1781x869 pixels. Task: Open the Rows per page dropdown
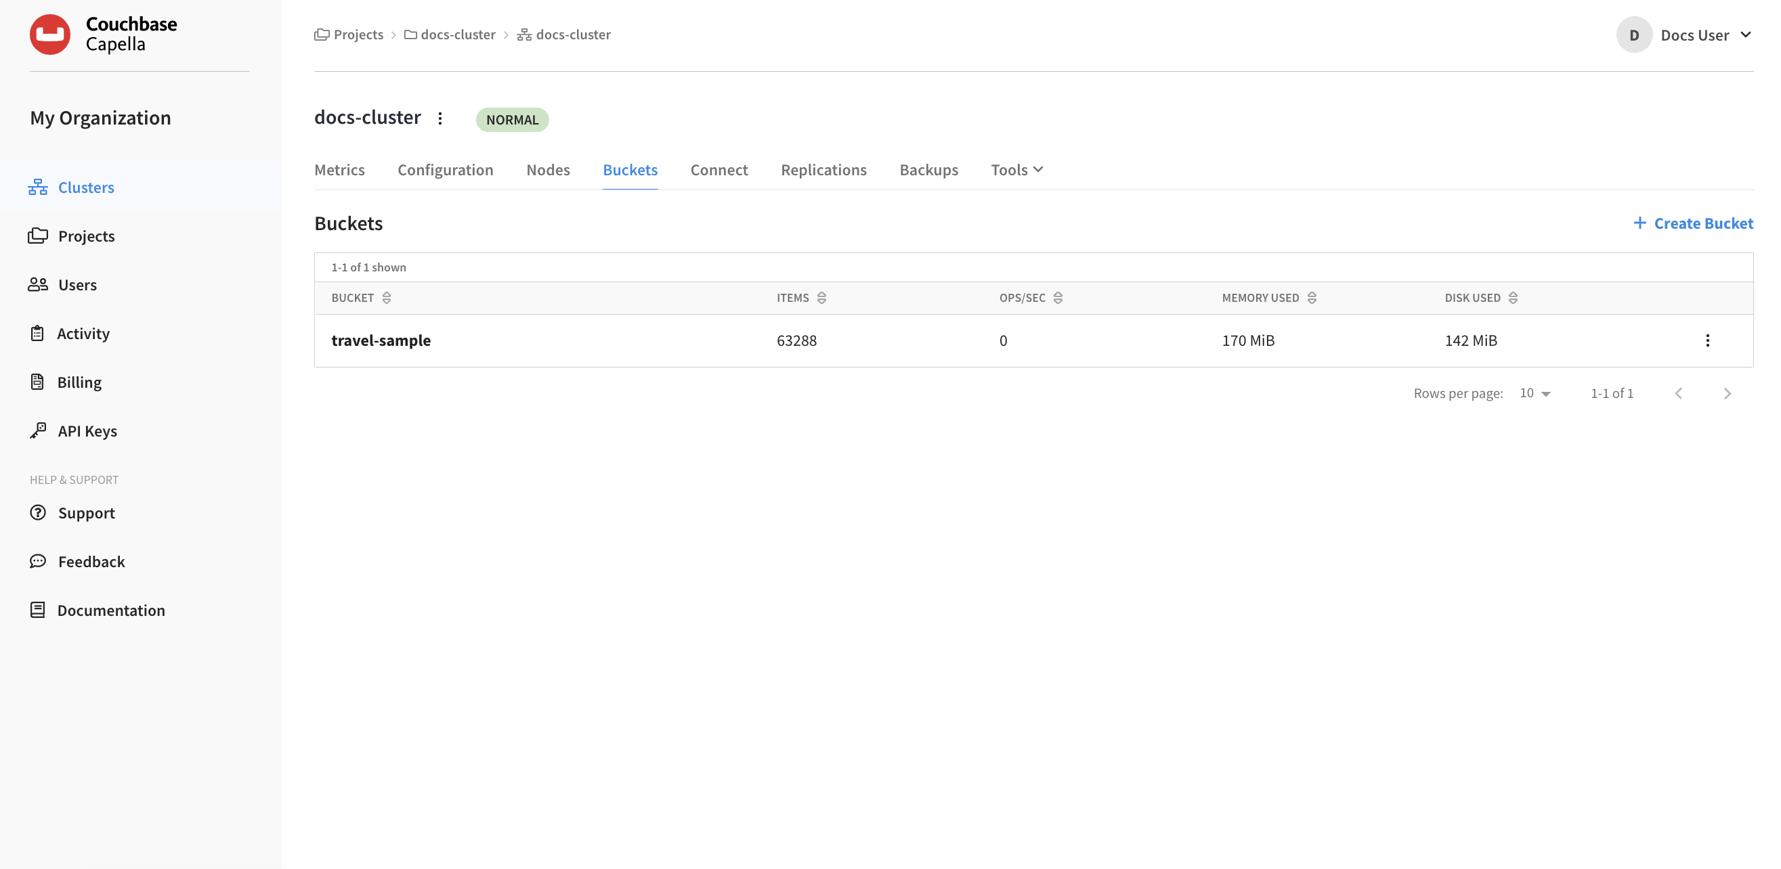[x=1535, y=393]
